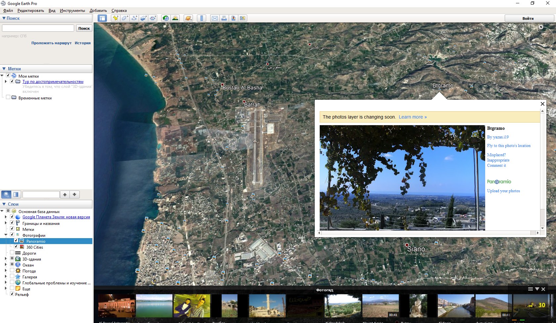Image resolution: width=556 pixels, height=323 pixels.
Task: Open the planet switcher (Saturn icon)
Action: click(x=188, y=18)
